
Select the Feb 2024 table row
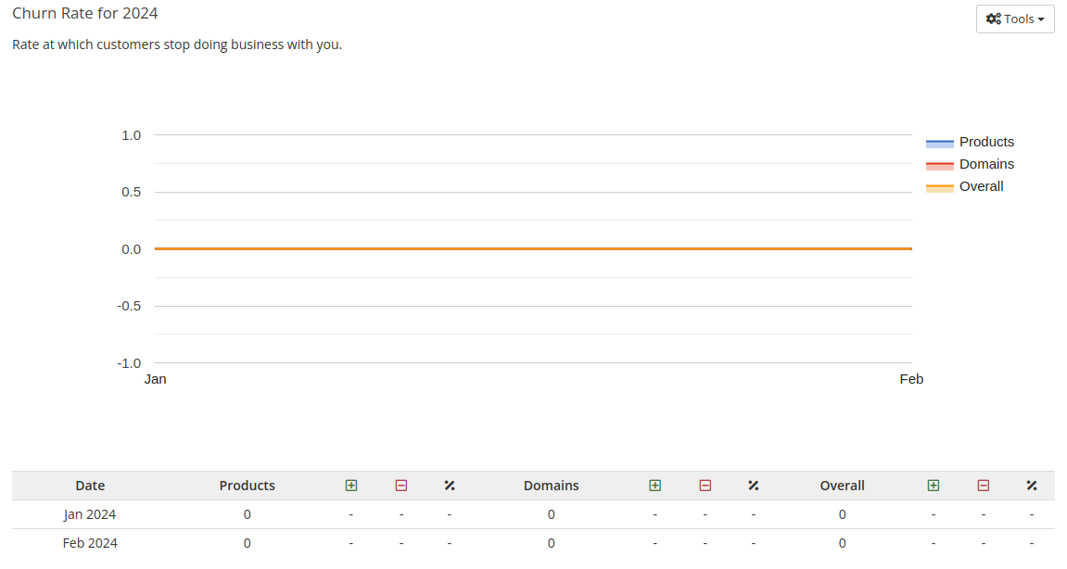pyautogui.click(x=90, y=543)
